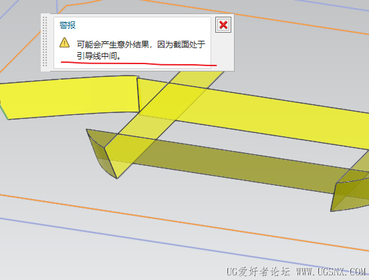Close the 警报 alert with the red X
The height and width of the screenshot is (280, 369).
point(223,25)
